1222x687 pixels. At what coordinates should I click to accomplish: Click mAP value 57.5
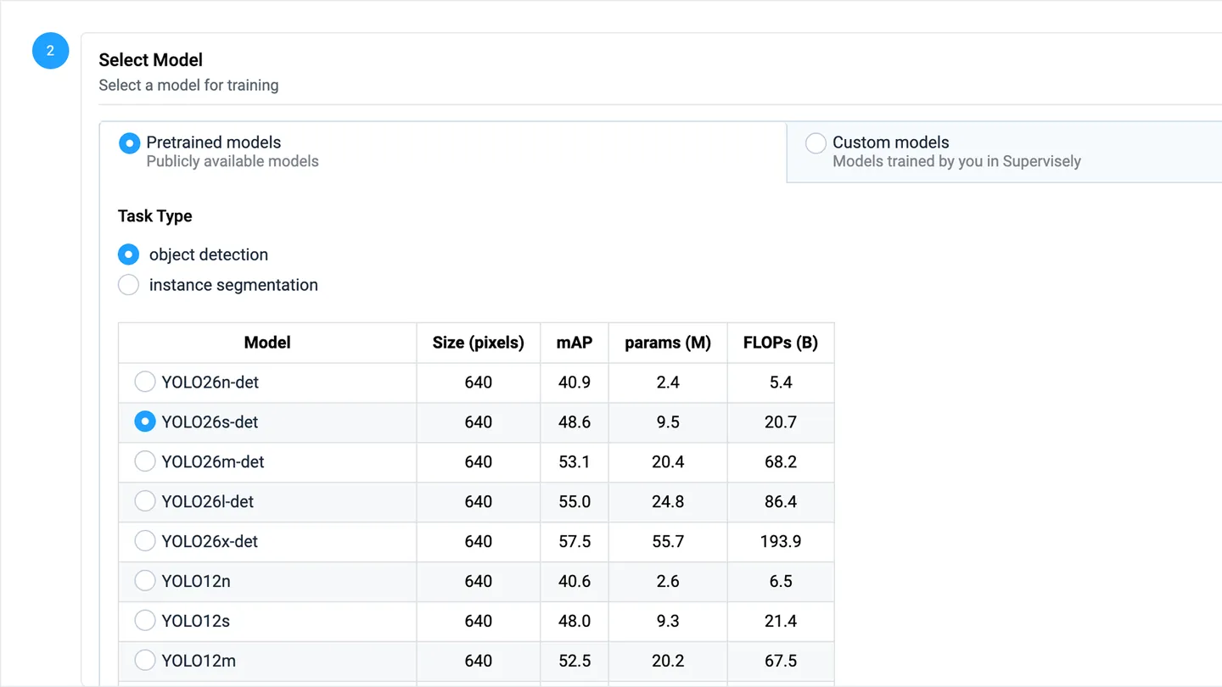pyautogui.click(x=575, y=542)
